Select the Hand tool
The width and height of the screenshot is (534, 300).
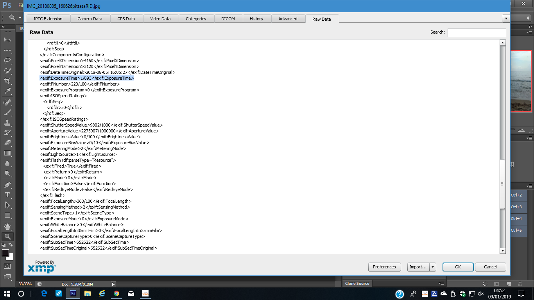click(x=7, y=226)
